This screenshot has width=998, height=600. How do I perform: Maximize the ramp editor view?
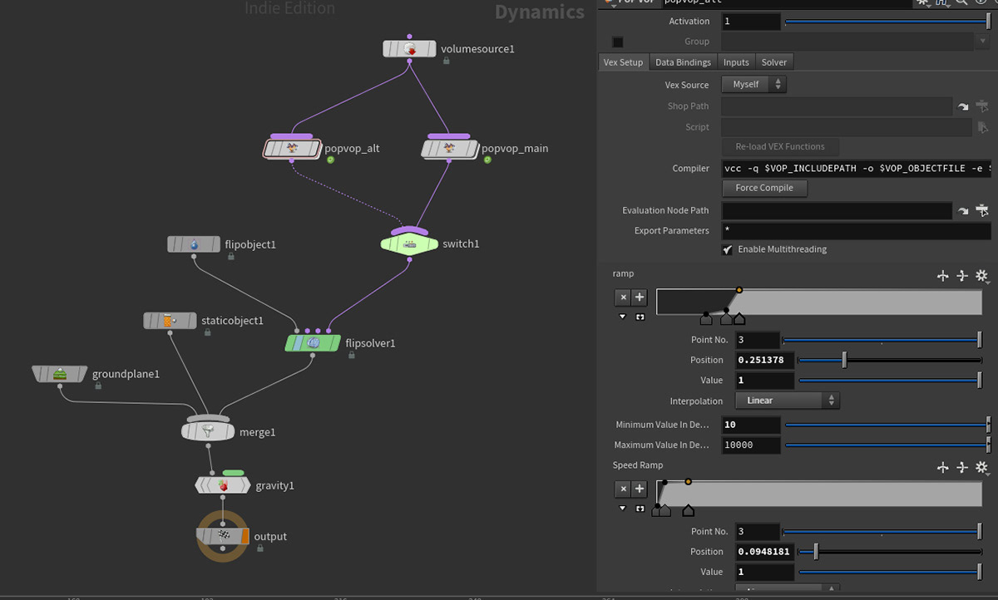[640, 317]
